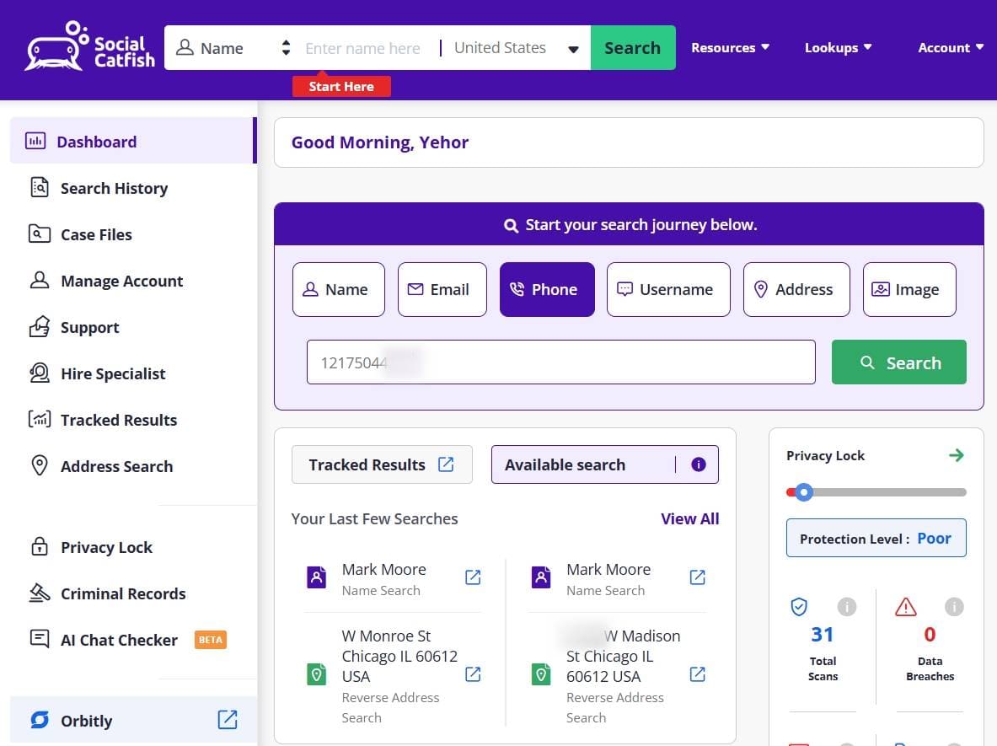997x746 pixels.
Task: Open W Monroe St search external link
Action: pos(473,674)
